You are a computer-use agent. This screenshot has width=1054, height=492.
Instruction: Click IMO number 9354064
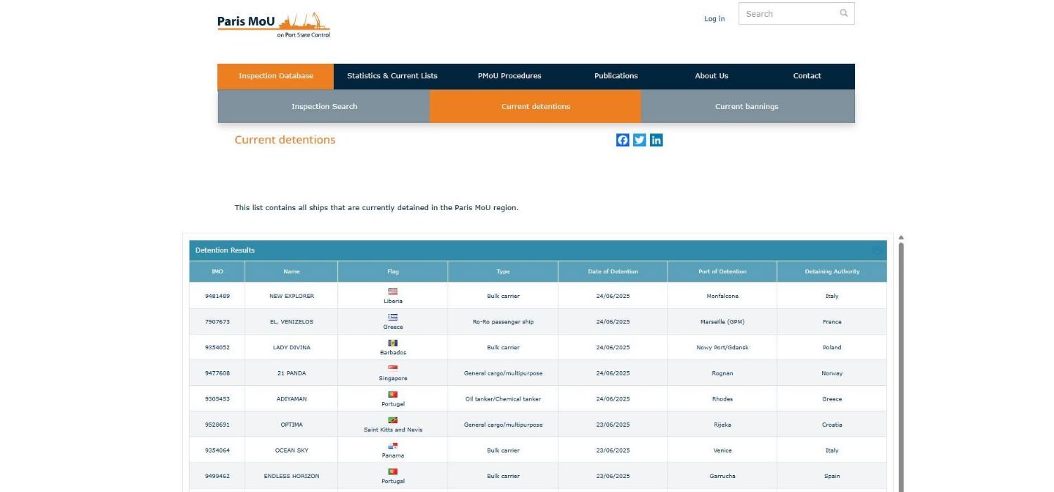click(x=217, y=451)
